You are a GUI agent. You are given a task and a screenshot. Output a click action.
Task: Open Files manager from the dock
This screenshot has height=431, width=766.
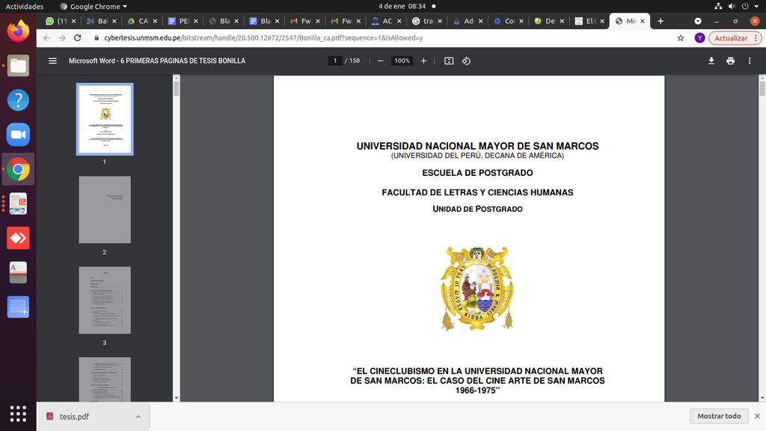coord(18,66)
